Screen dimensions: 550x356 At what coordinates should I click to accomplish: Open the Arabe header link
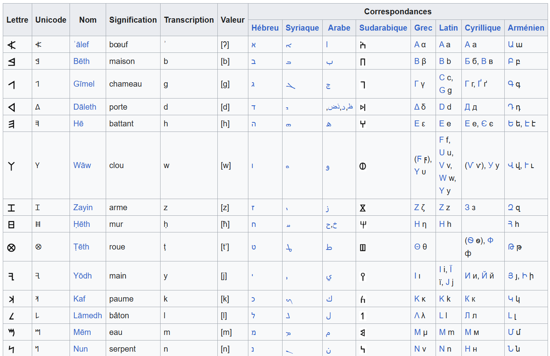tap(339, 28)
